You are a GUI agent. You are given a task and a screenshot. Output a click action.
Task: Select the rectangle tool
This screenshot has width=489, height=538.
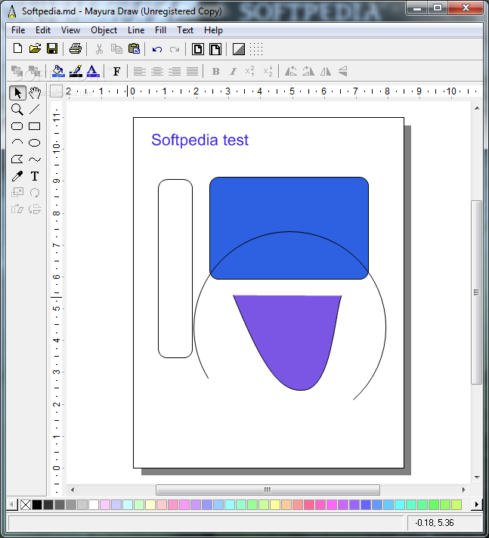(x=34, y=126)
